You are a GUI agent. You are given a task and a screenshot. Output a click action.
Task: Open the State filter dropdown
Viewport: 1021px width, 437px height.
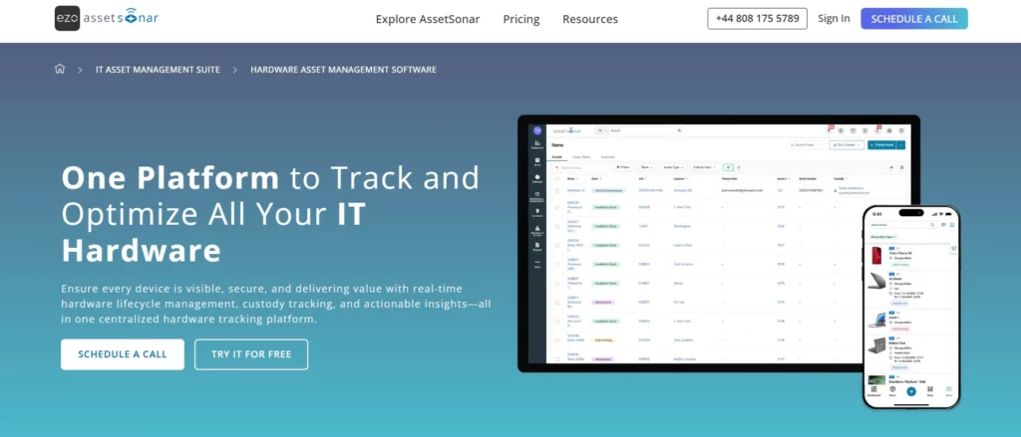(647, 167)
